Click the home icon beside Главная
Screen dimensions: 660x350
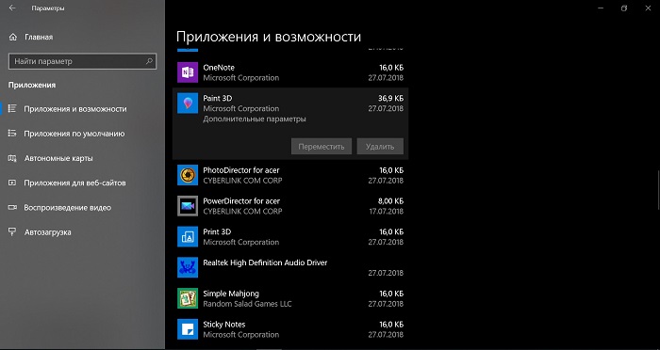12,37
